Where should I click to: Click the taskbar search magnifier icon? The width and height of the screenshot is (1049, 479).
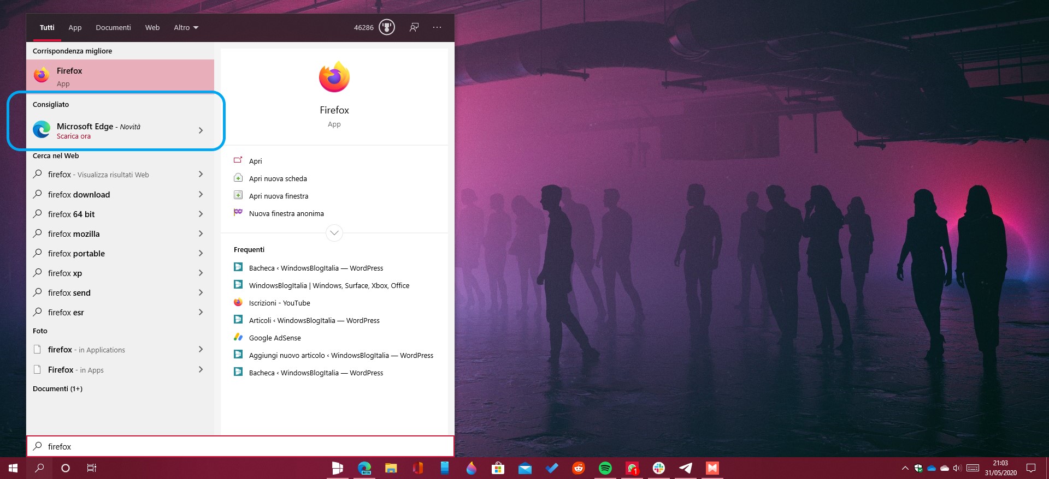[x=39, y=468]
